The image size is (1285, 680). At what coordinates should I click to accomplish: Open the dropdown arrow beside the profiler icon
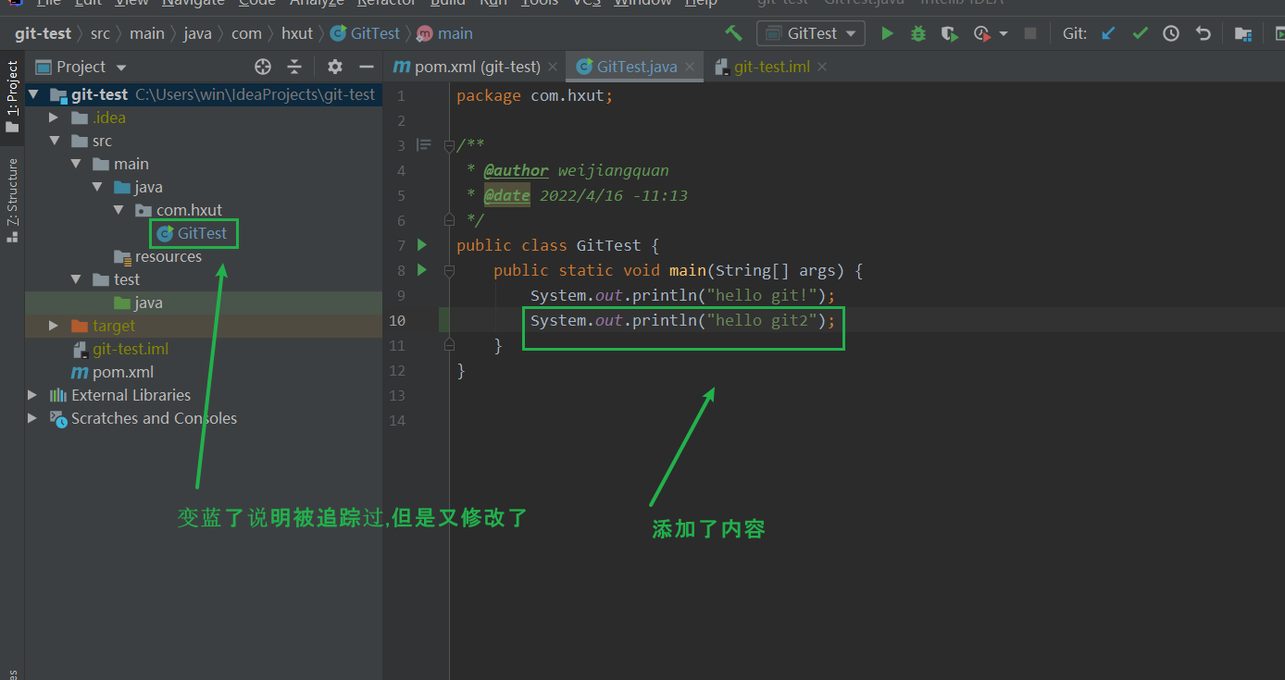tap(1004, 33)
